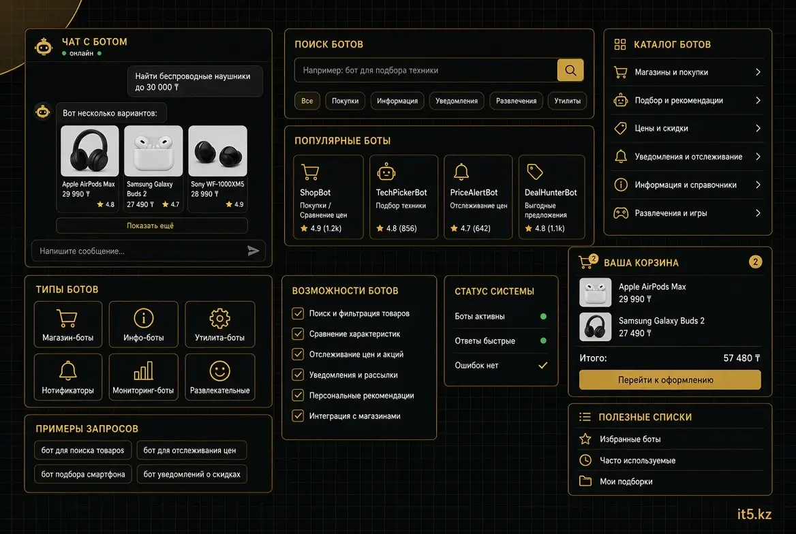Toggle Отслеживание цен и акций checkbox
Viewport: 796px width, 534px height.
[x=298, y=354]
